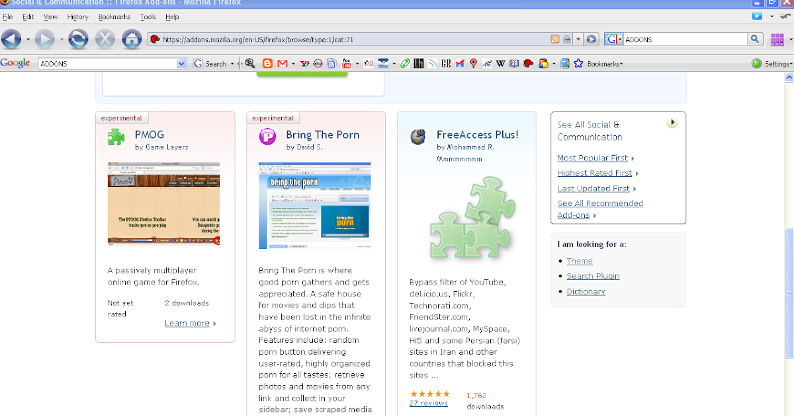This screenshot has height=416, width=794.
Task: Open the 27 reviews link
Action: point(429,403)
